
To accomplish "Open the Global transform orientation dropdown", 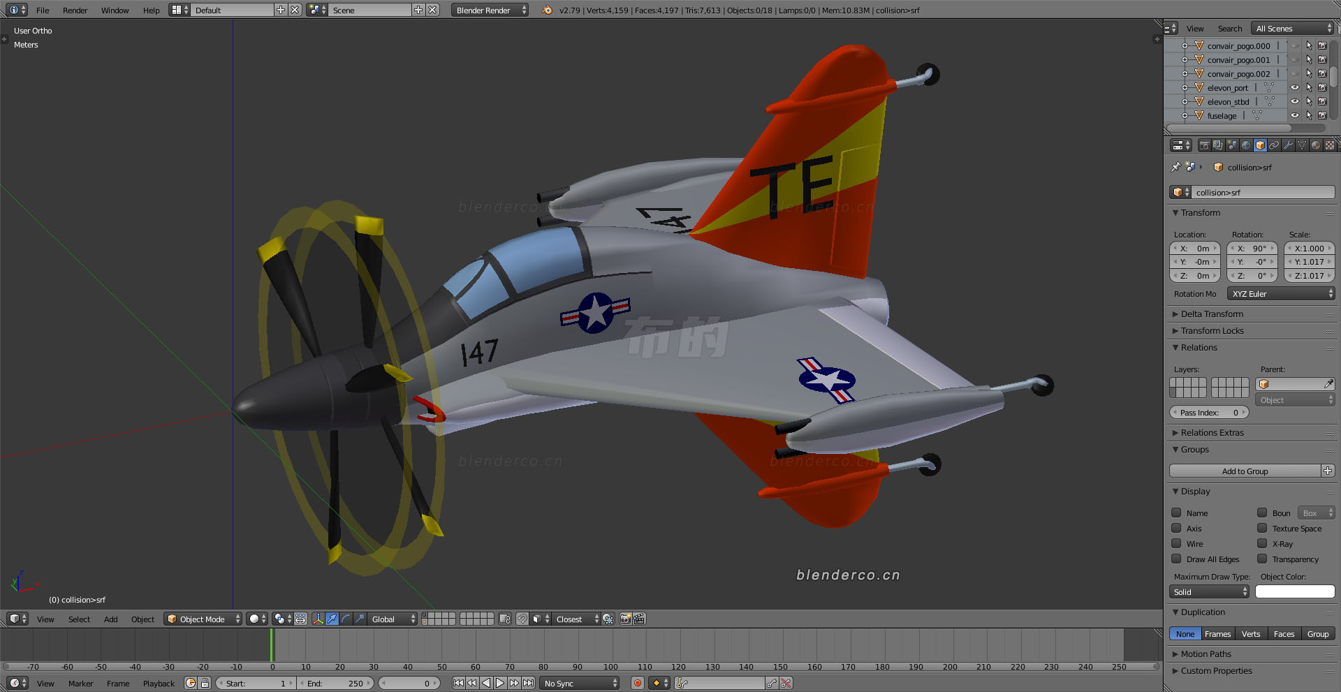I will (x=393, y=619).
